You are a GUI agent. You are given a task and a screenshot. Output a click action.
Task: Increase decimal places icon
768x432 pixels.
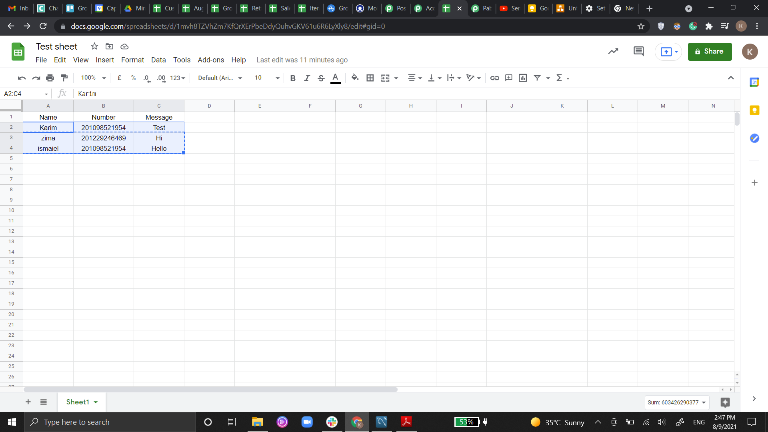161,78
